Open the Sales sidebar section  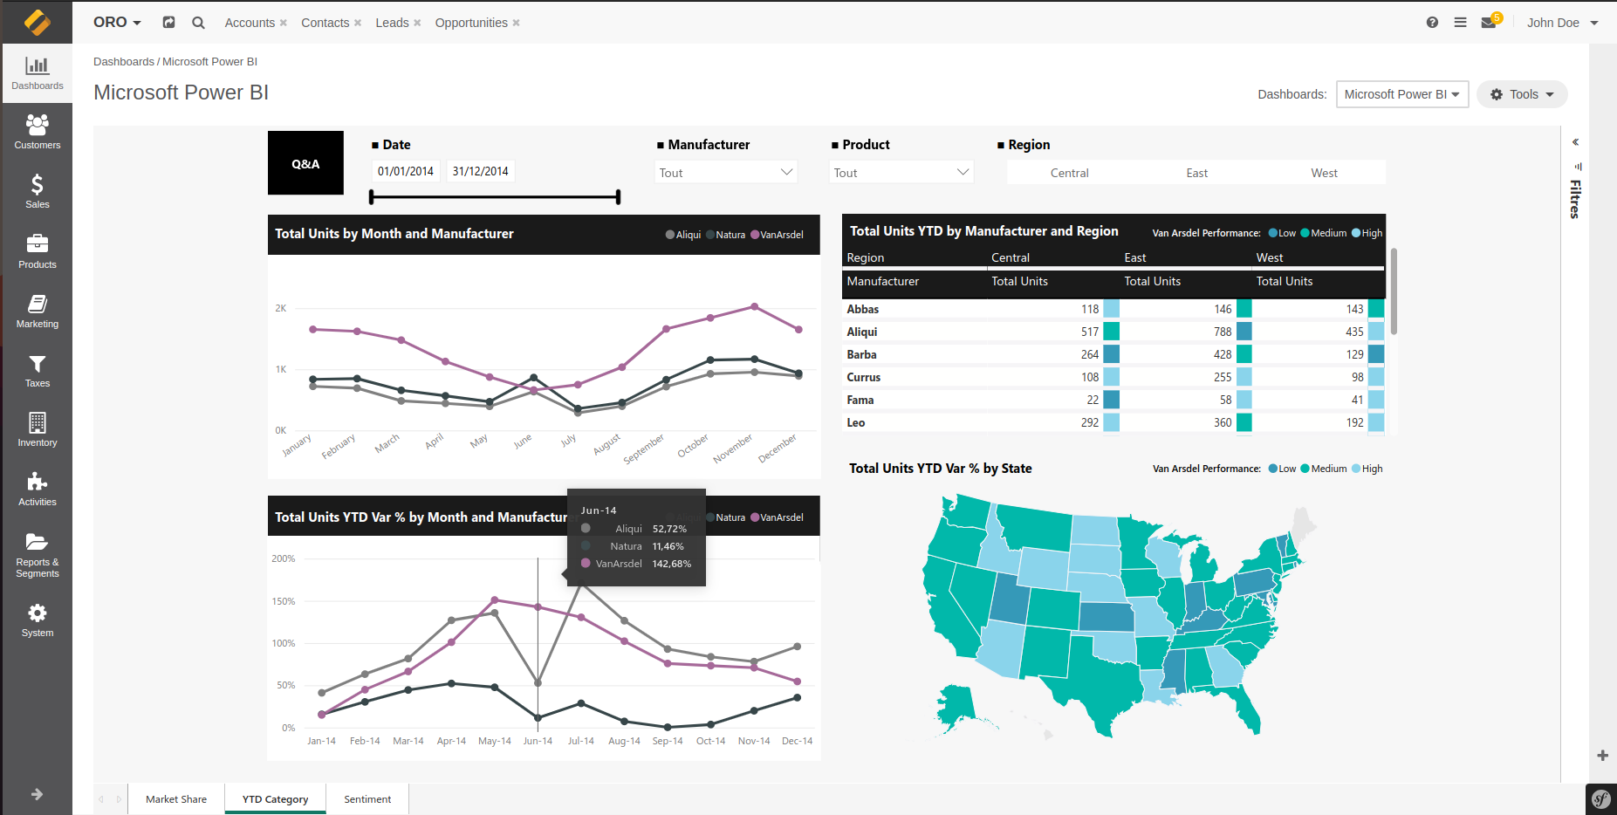tap(37, 192)
